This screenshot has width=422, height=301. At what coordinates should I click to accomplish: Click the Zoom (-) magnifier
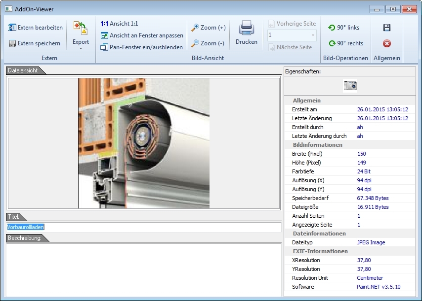[195, 43]
